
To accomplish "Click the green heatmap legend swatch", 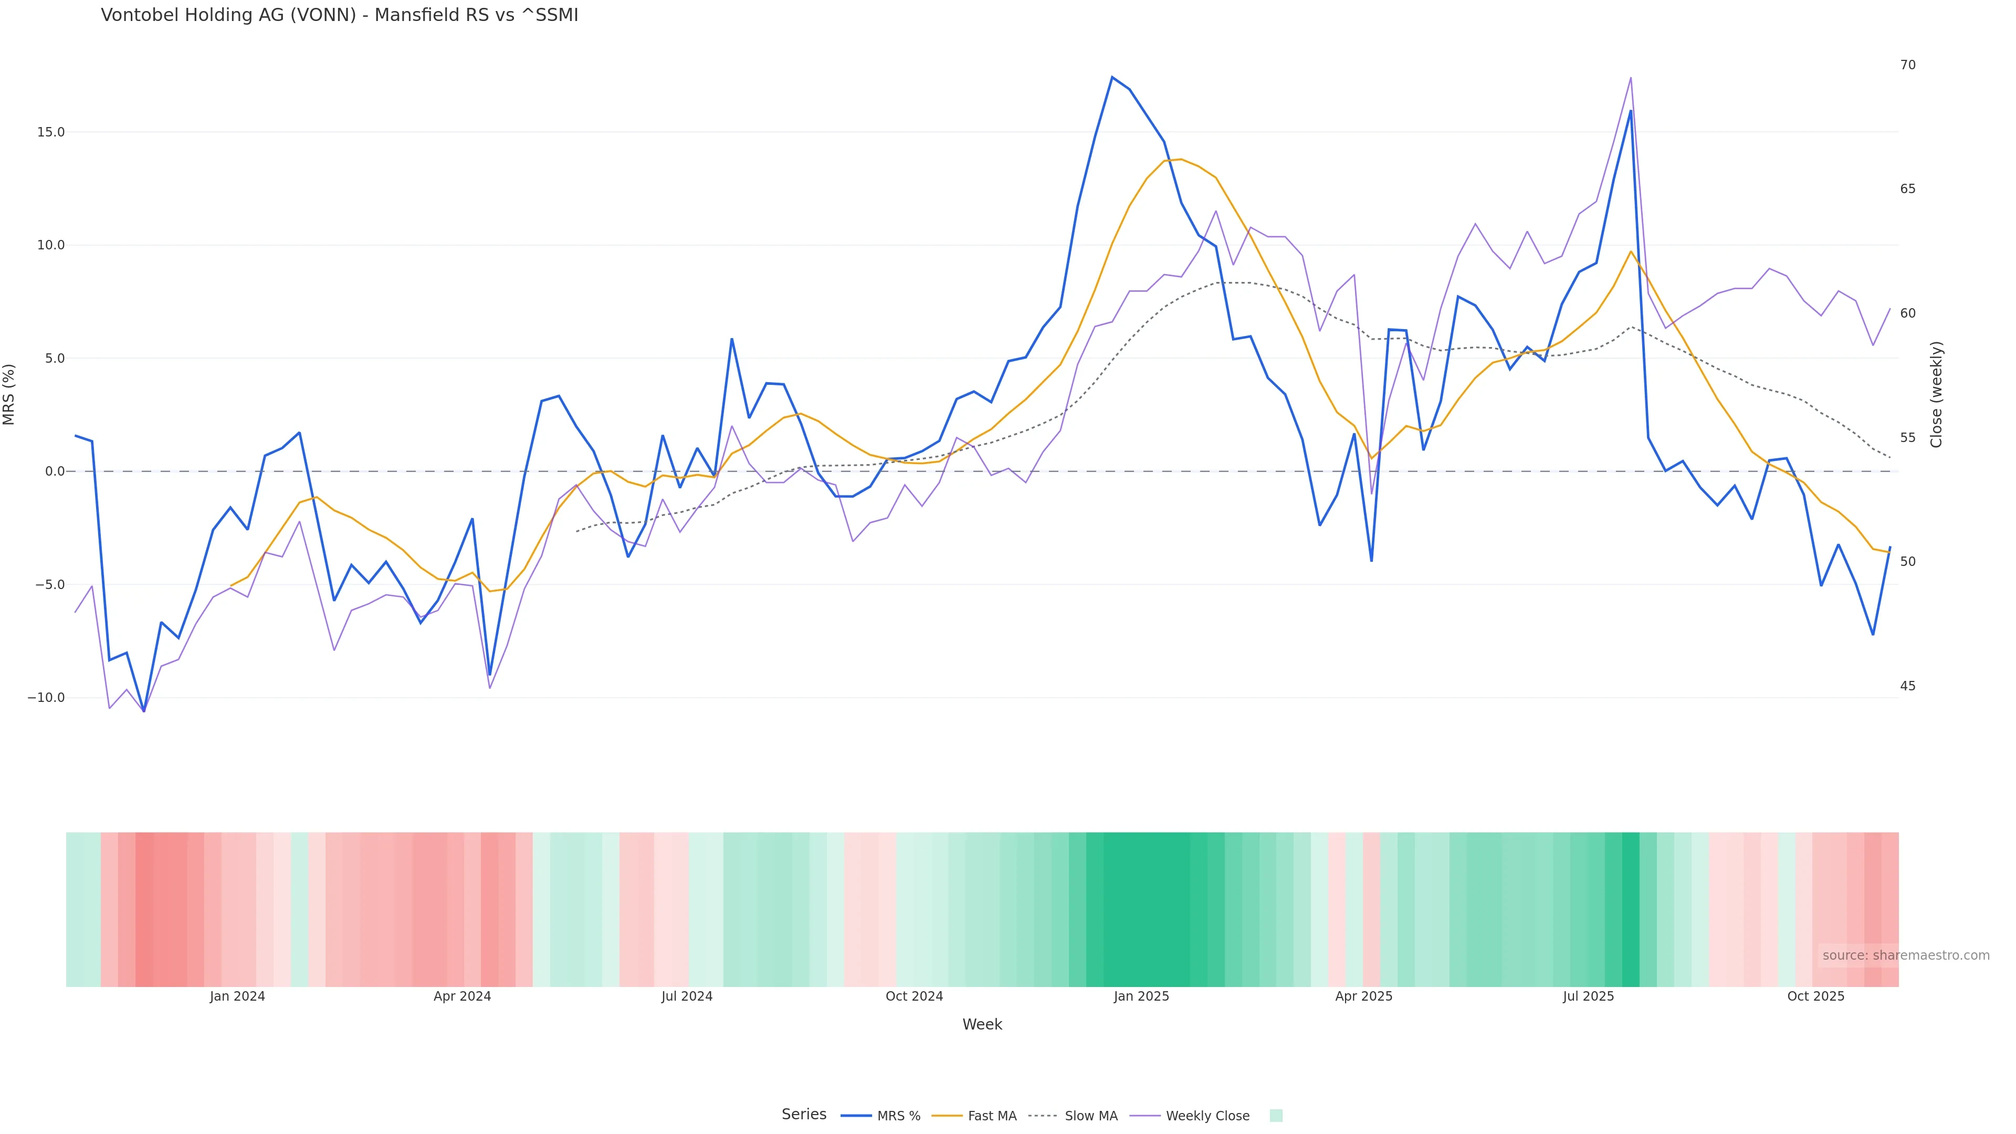I will 1276,1116.
